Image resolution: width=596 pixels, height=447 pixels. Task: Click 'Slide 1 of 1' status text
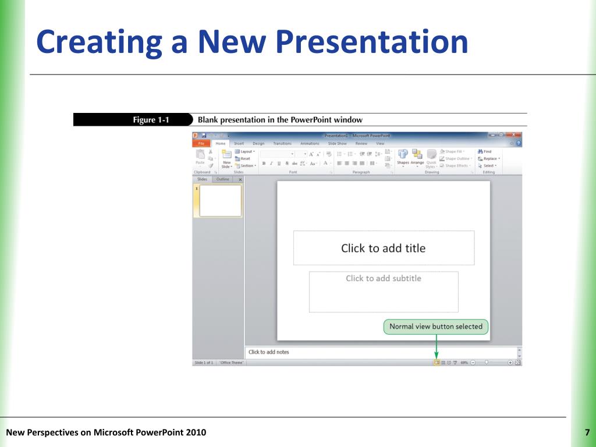(204, 363)
